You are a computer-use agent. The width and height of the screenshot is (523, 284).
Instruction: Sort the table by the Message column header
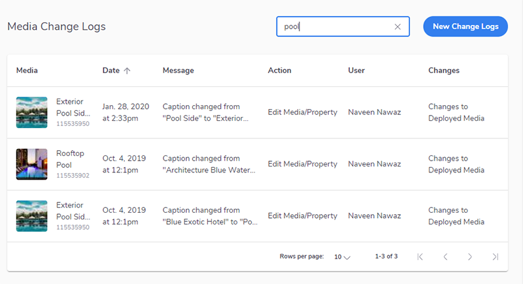(178, 71)
